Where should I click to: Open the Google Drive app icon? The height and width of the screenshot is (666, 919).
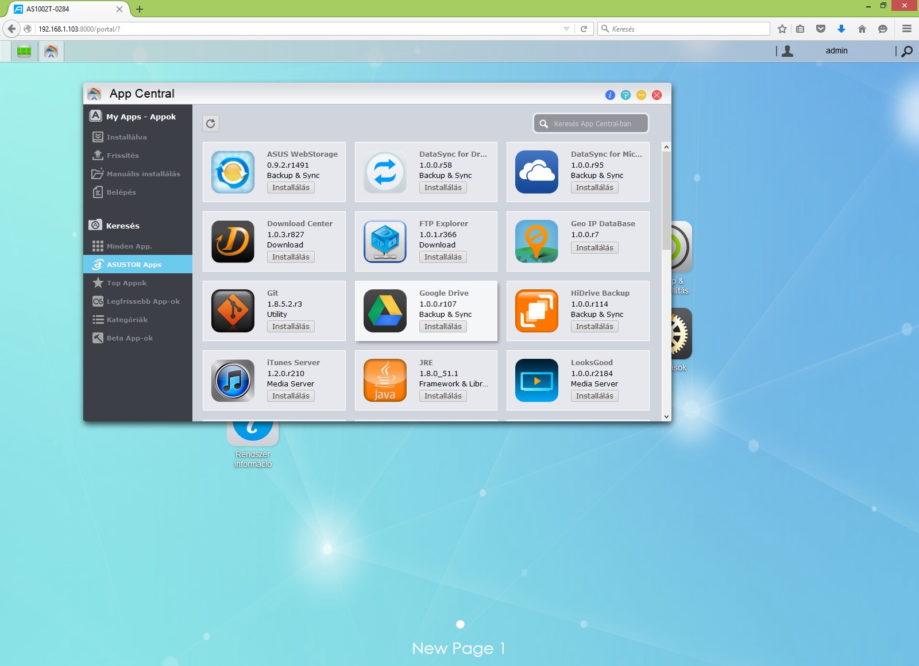pyautogui.click(x=385, y=311)
